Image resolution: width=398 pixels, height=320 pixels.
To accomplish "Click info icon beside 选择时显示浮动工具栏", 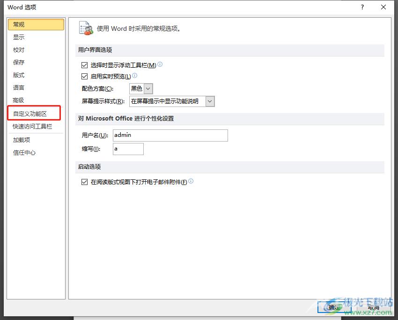I will tap(160, 64).
